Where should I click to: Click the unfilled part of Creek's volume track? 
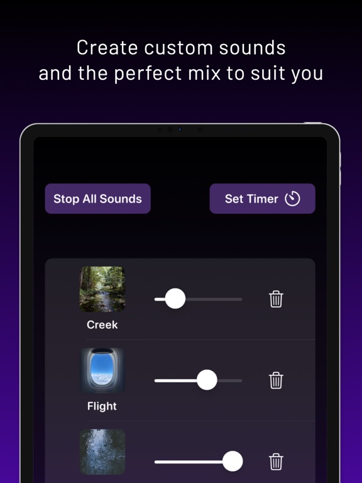pyautogui.click(x=214, y=299)
